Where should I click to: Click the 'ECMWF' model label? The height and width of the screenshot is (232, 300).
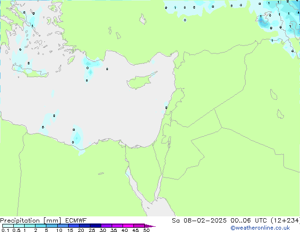76,221
